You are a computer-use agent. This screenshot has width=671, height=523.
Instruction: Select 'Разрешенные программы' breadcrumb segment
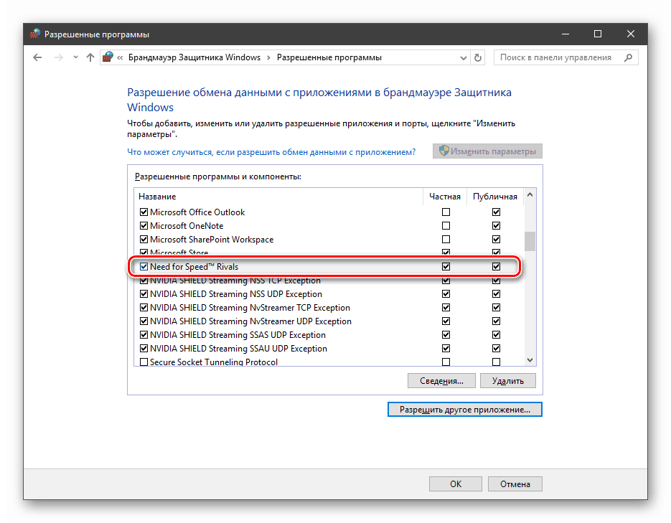click(329, 57)
